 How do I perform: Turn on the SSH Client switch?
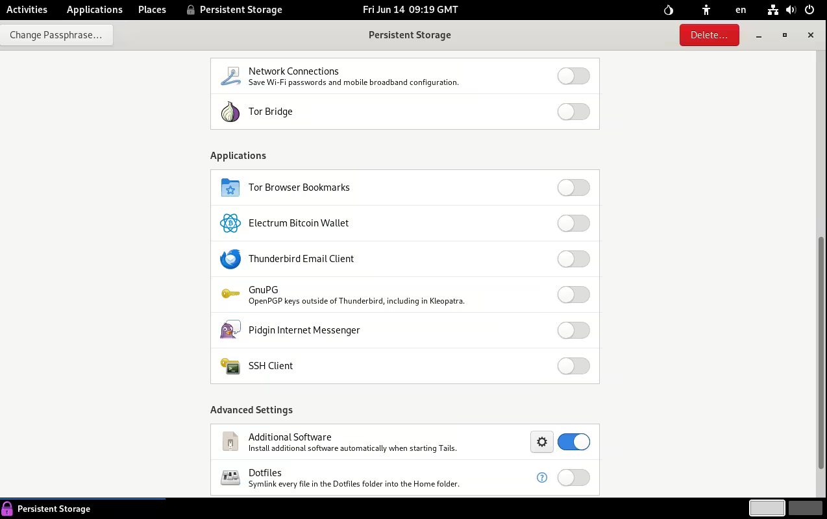click(573, 366)
